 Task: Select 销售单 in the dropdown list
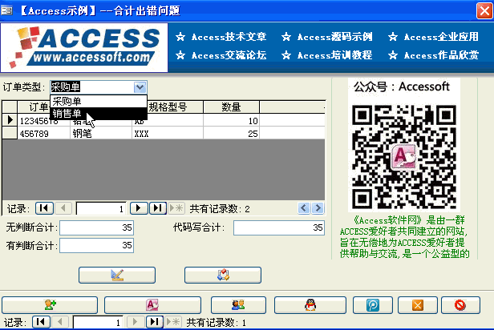tap(99, 113)
